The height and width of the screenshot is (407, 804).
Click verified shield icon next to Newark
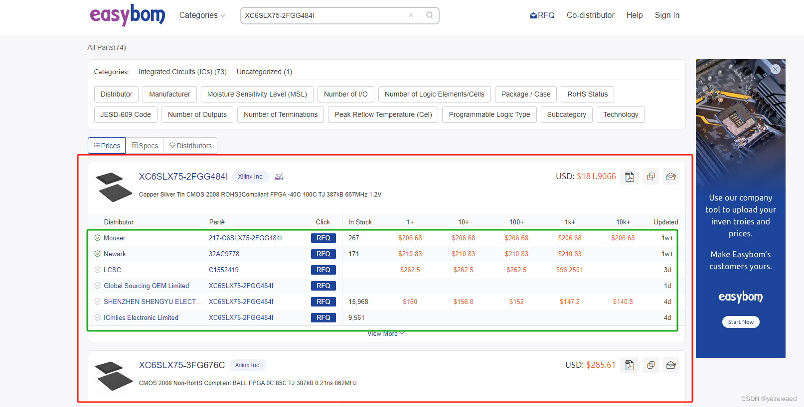click(x=98, y=254)
